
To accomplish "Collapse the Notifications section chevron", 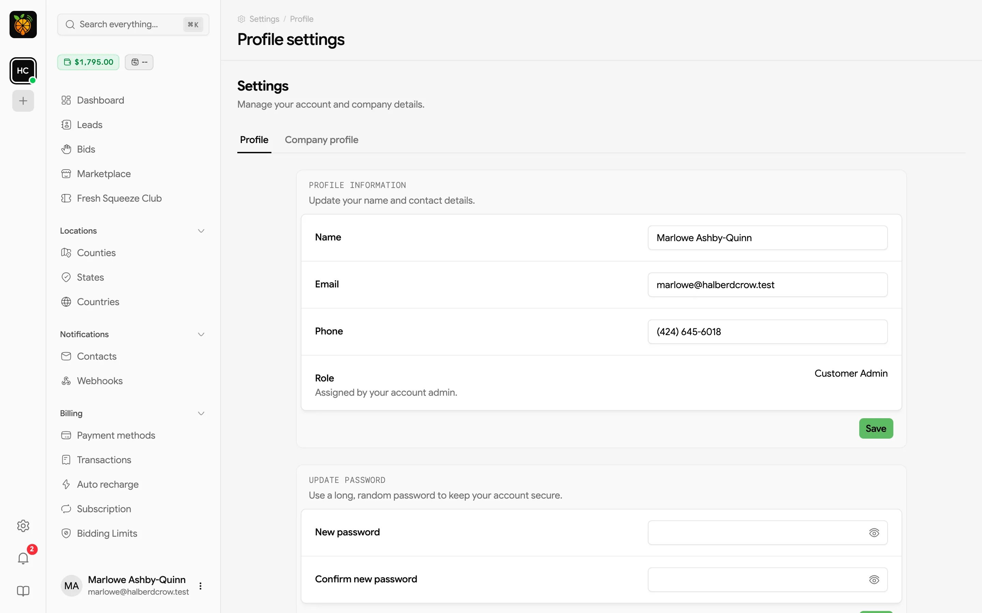I will (201, 334).
